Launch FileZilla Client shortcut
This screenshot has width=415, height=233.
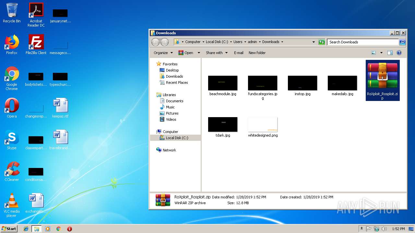point(36,45)
